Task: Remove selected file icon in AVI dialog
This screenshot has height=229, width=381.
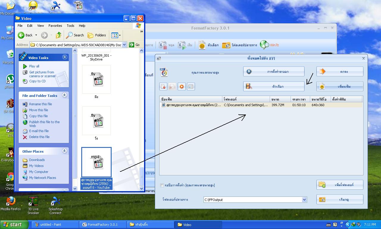Action: pos(163,86)
